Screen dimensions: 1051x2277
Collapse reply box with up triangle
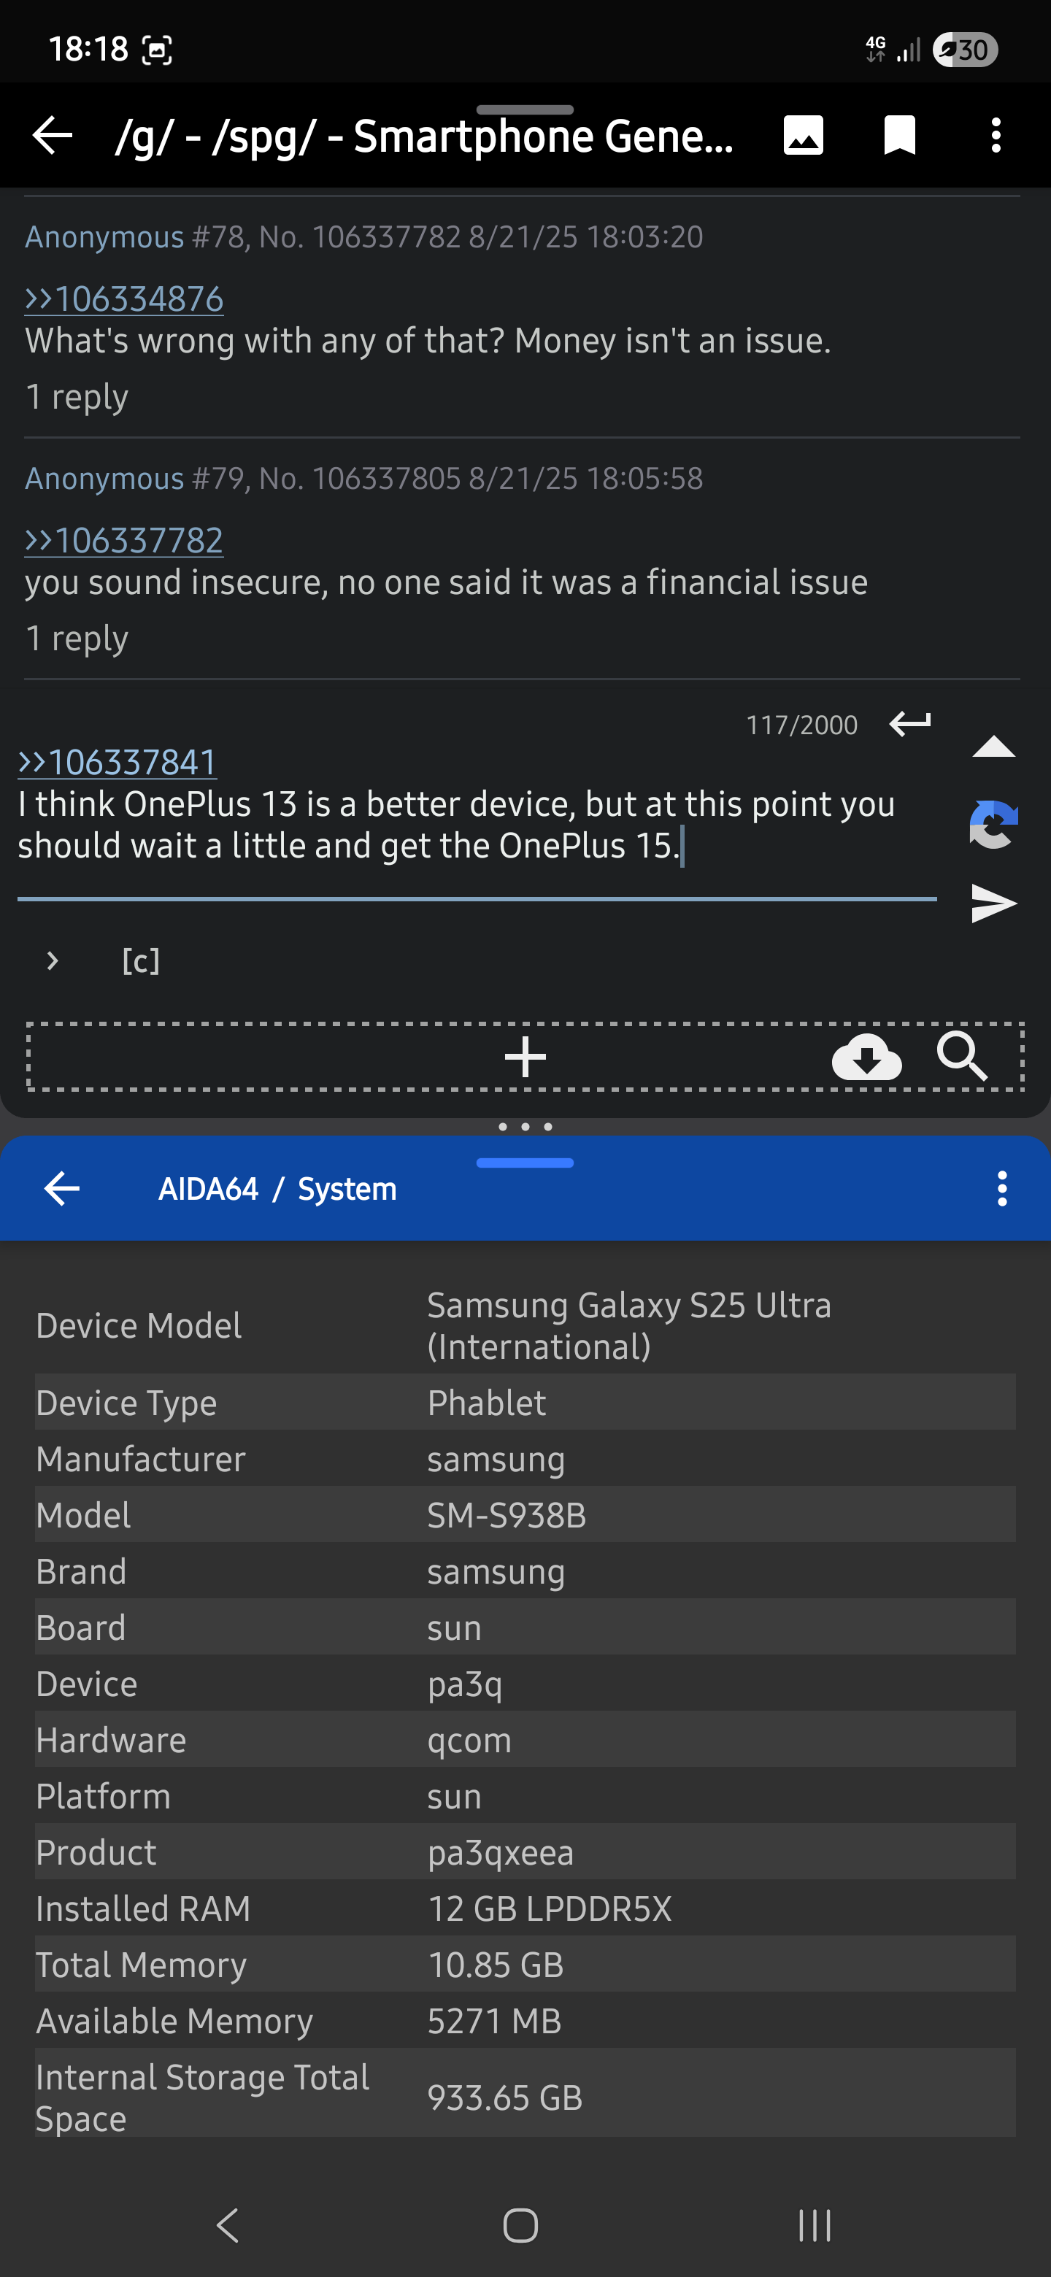pyautogui.click(x=993, y=747)
